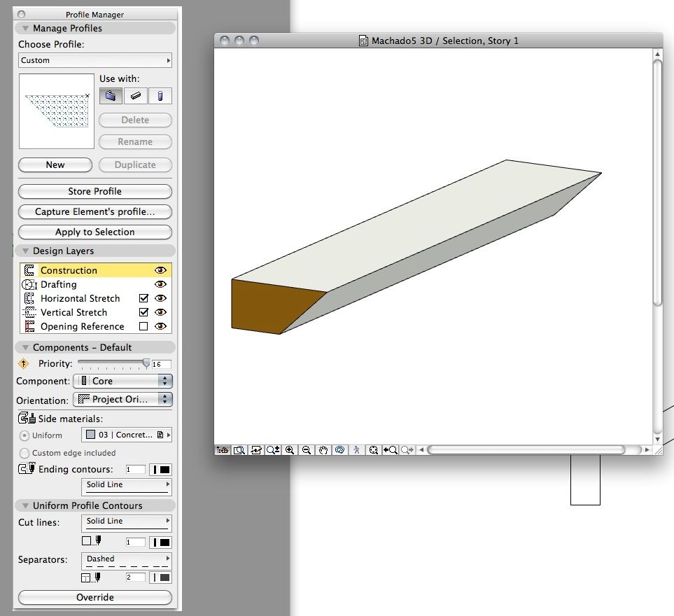Click the profile preview thumbnail

click(56, 111)
